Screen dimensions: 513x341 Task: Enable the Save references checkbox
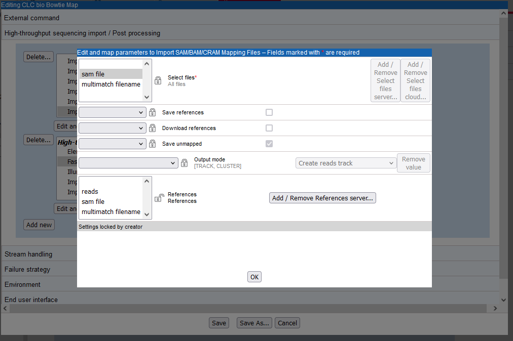pyautogui.click(x=269, y=112)
